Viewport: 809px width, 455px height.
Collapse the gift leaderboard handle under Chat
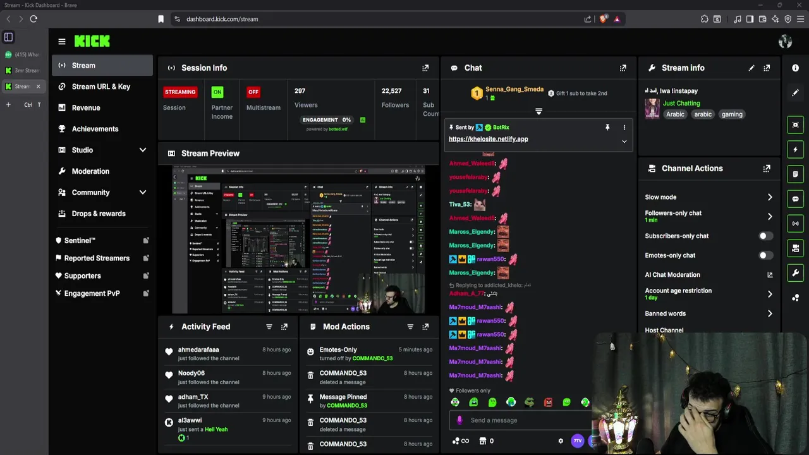coord(538,111)
